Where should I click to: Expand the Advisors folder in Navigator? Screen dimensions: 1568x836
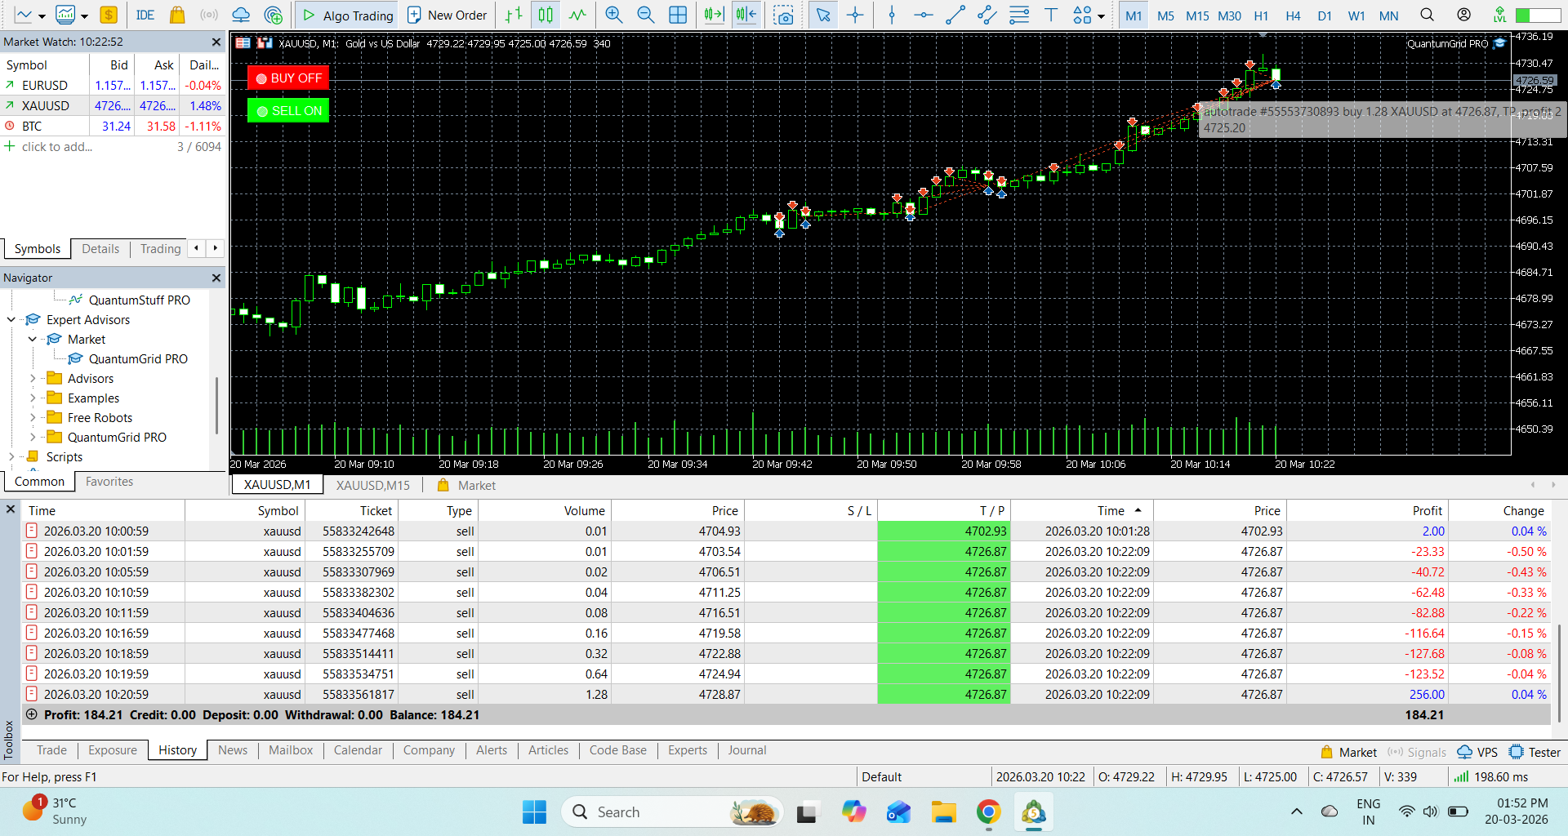(33, 378)
